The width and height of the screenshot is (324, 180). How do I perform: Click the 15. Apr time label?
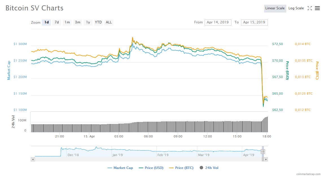click(x=89, y=136)
